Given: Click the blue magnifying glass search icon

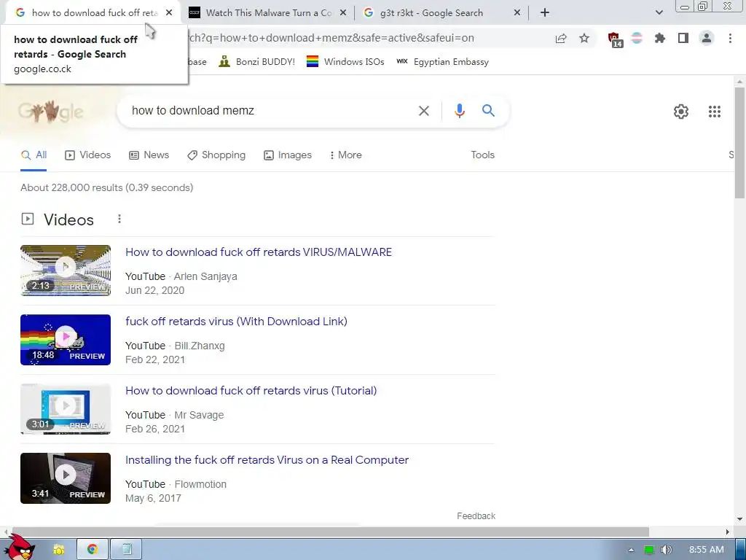Looking at the screenshot, I should click(x=488, y=111).
